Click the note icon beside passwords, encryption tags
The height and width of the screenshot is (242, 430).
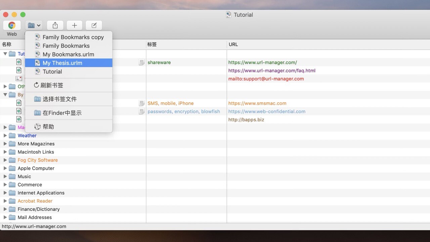(142, 111)
